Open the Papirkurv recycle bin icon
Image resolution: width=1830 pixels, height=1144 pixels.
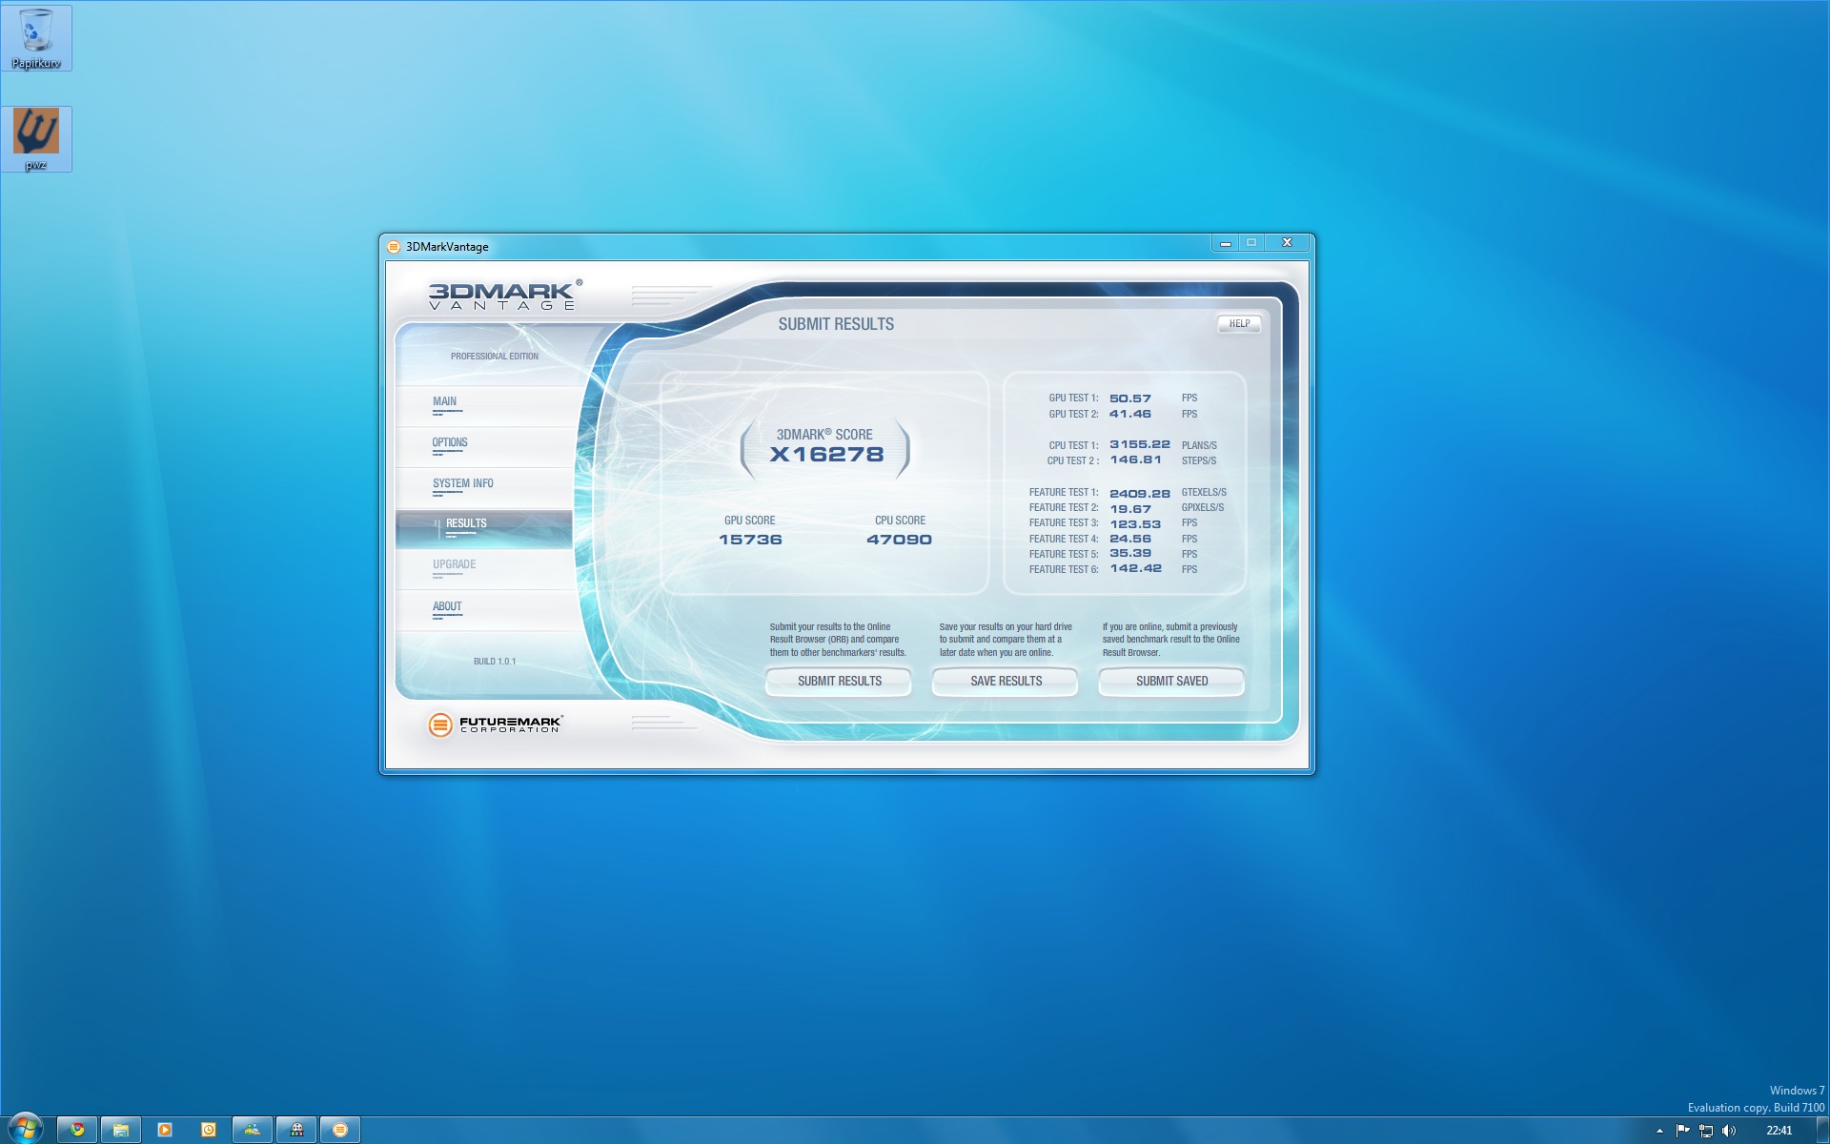(x=36, y=38)
